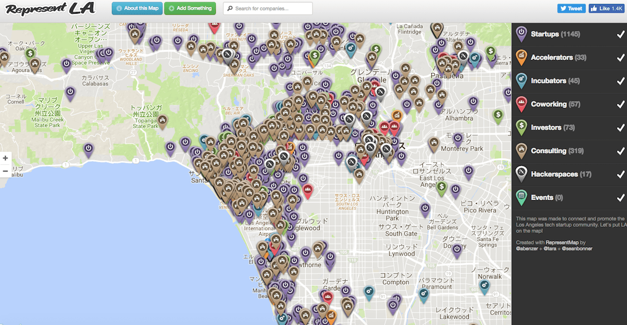This screenshot has width=627, height=325.
Task: Click the purple startup pin below Malibu Creek State Park
Action: point(89,150)
